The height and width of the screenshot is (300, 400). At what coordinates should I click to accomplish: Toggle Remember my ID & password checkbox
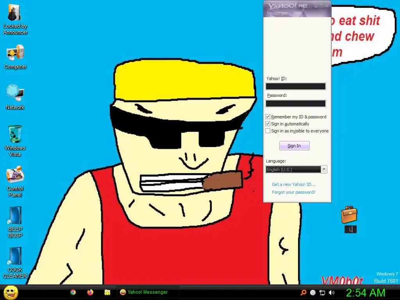pos(268,116)
